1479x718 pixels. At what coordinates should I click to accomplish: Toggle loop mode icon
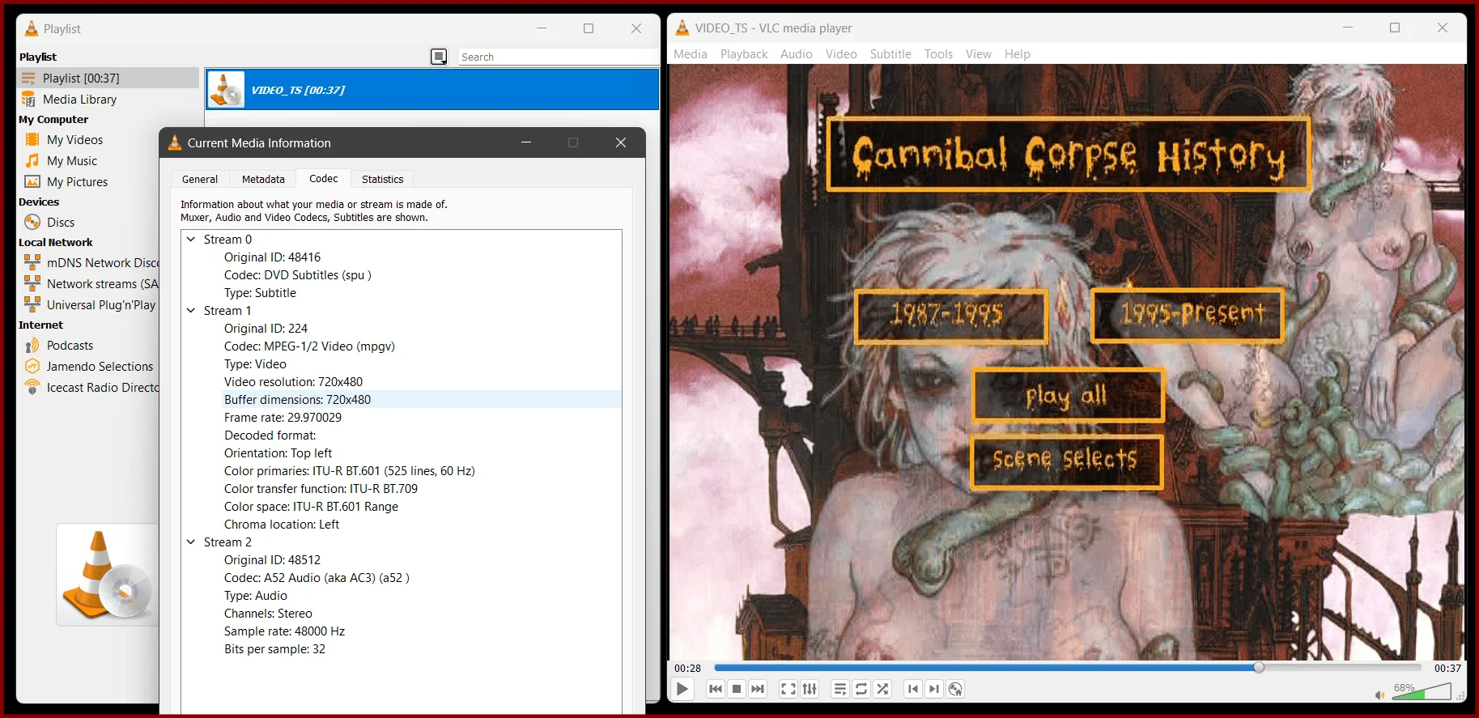861,689
